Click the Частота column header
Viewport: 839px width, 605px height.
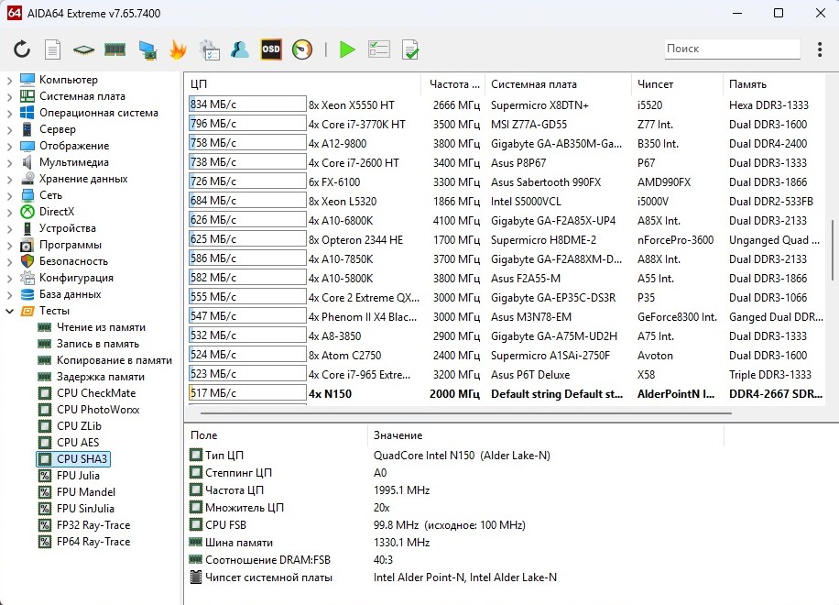click(x=452, y=84)
